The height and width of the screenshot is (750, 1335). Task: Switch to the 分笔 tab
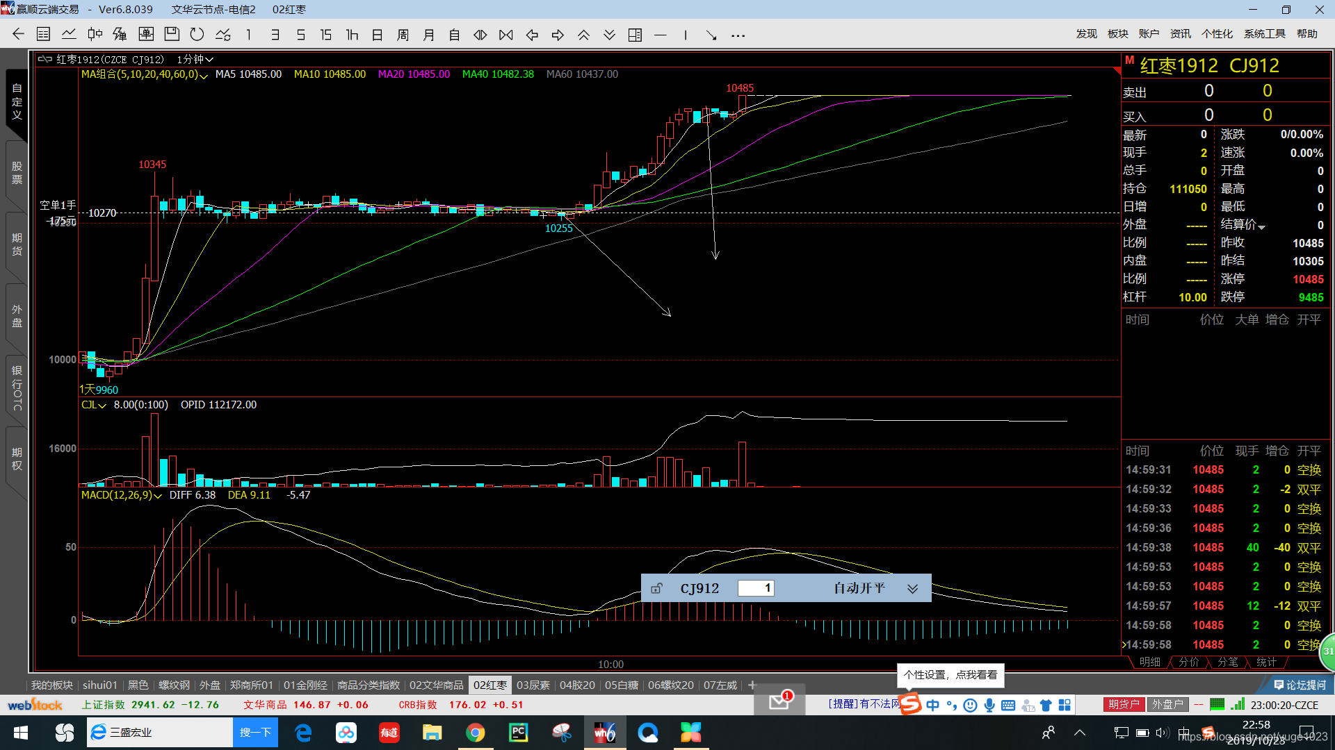click(1228, 662)
